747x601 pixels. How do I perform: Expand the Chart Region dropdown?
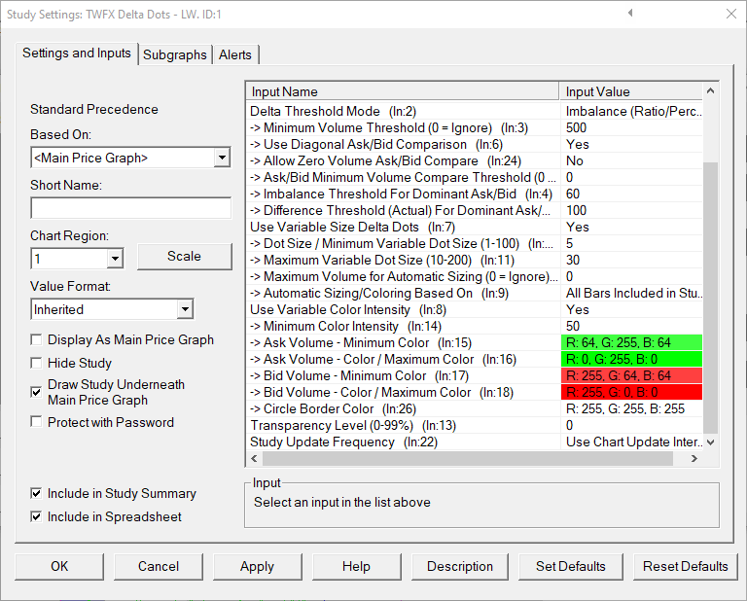[115, 259]
